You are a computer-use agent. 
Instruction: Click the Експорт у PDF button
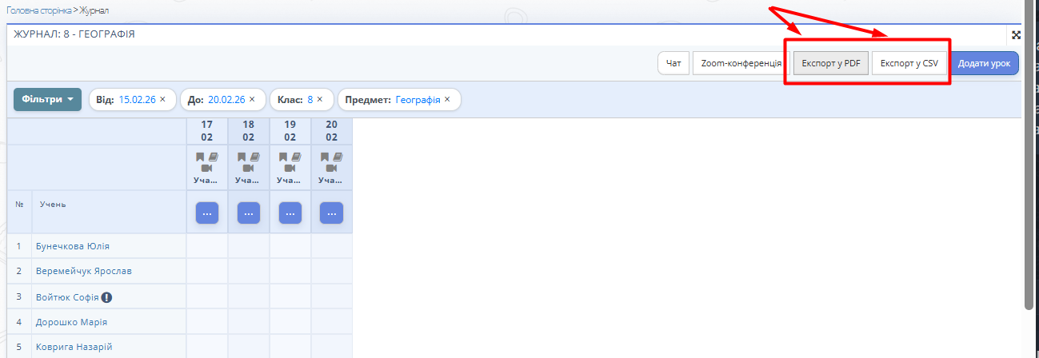[x=830, y=63]
